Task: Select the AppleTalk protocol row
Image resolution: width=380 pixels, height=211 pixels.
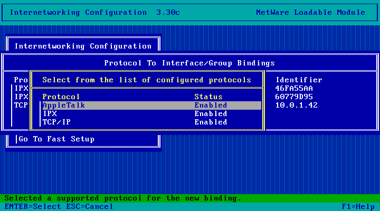Action: point(152,105)
